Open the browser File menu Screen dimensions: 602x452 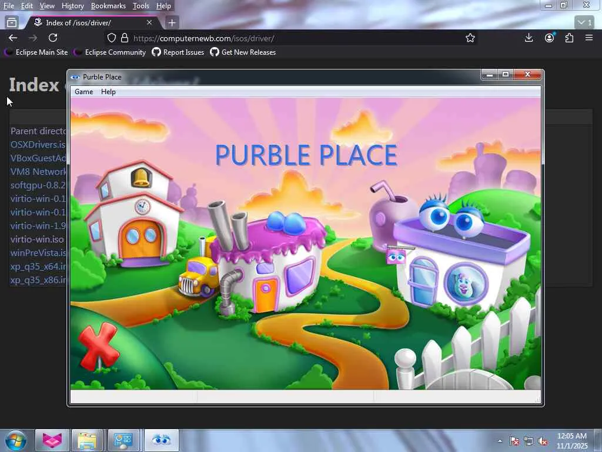coord(9,6)
